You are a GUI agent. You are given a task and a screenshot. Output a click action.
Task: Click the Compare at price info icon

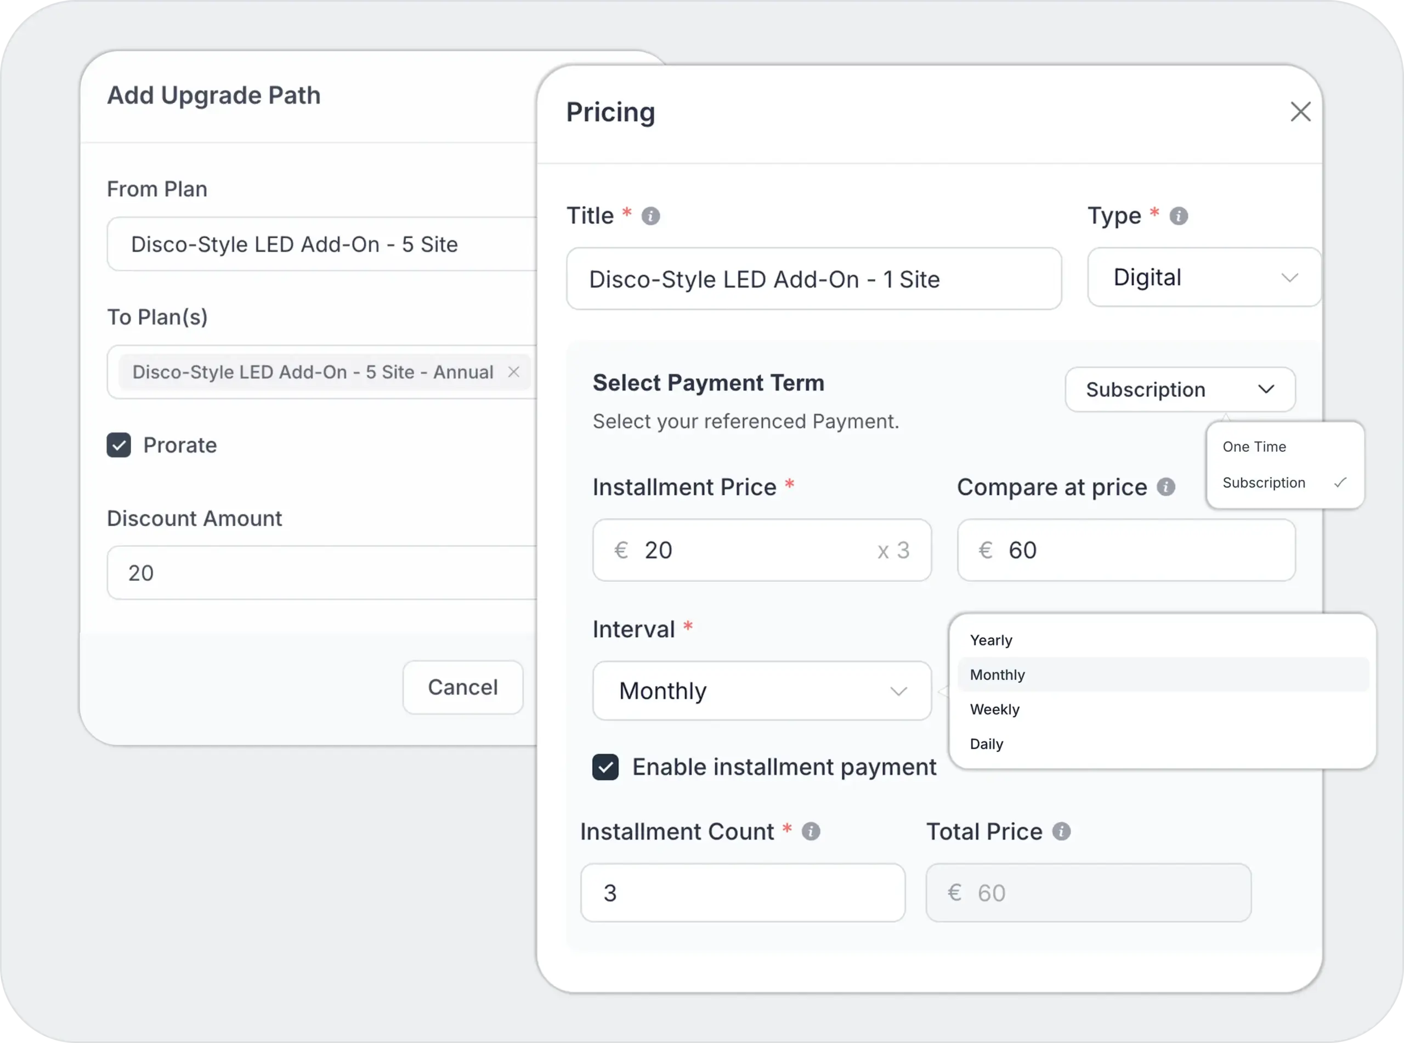click(x=1165, y=487)
